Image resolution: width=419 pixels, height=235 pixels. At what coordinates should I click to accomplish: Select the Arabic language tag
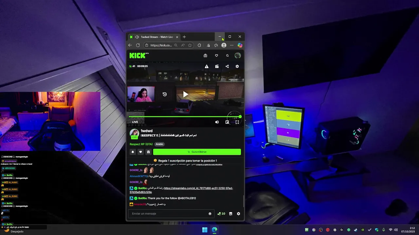159,144
